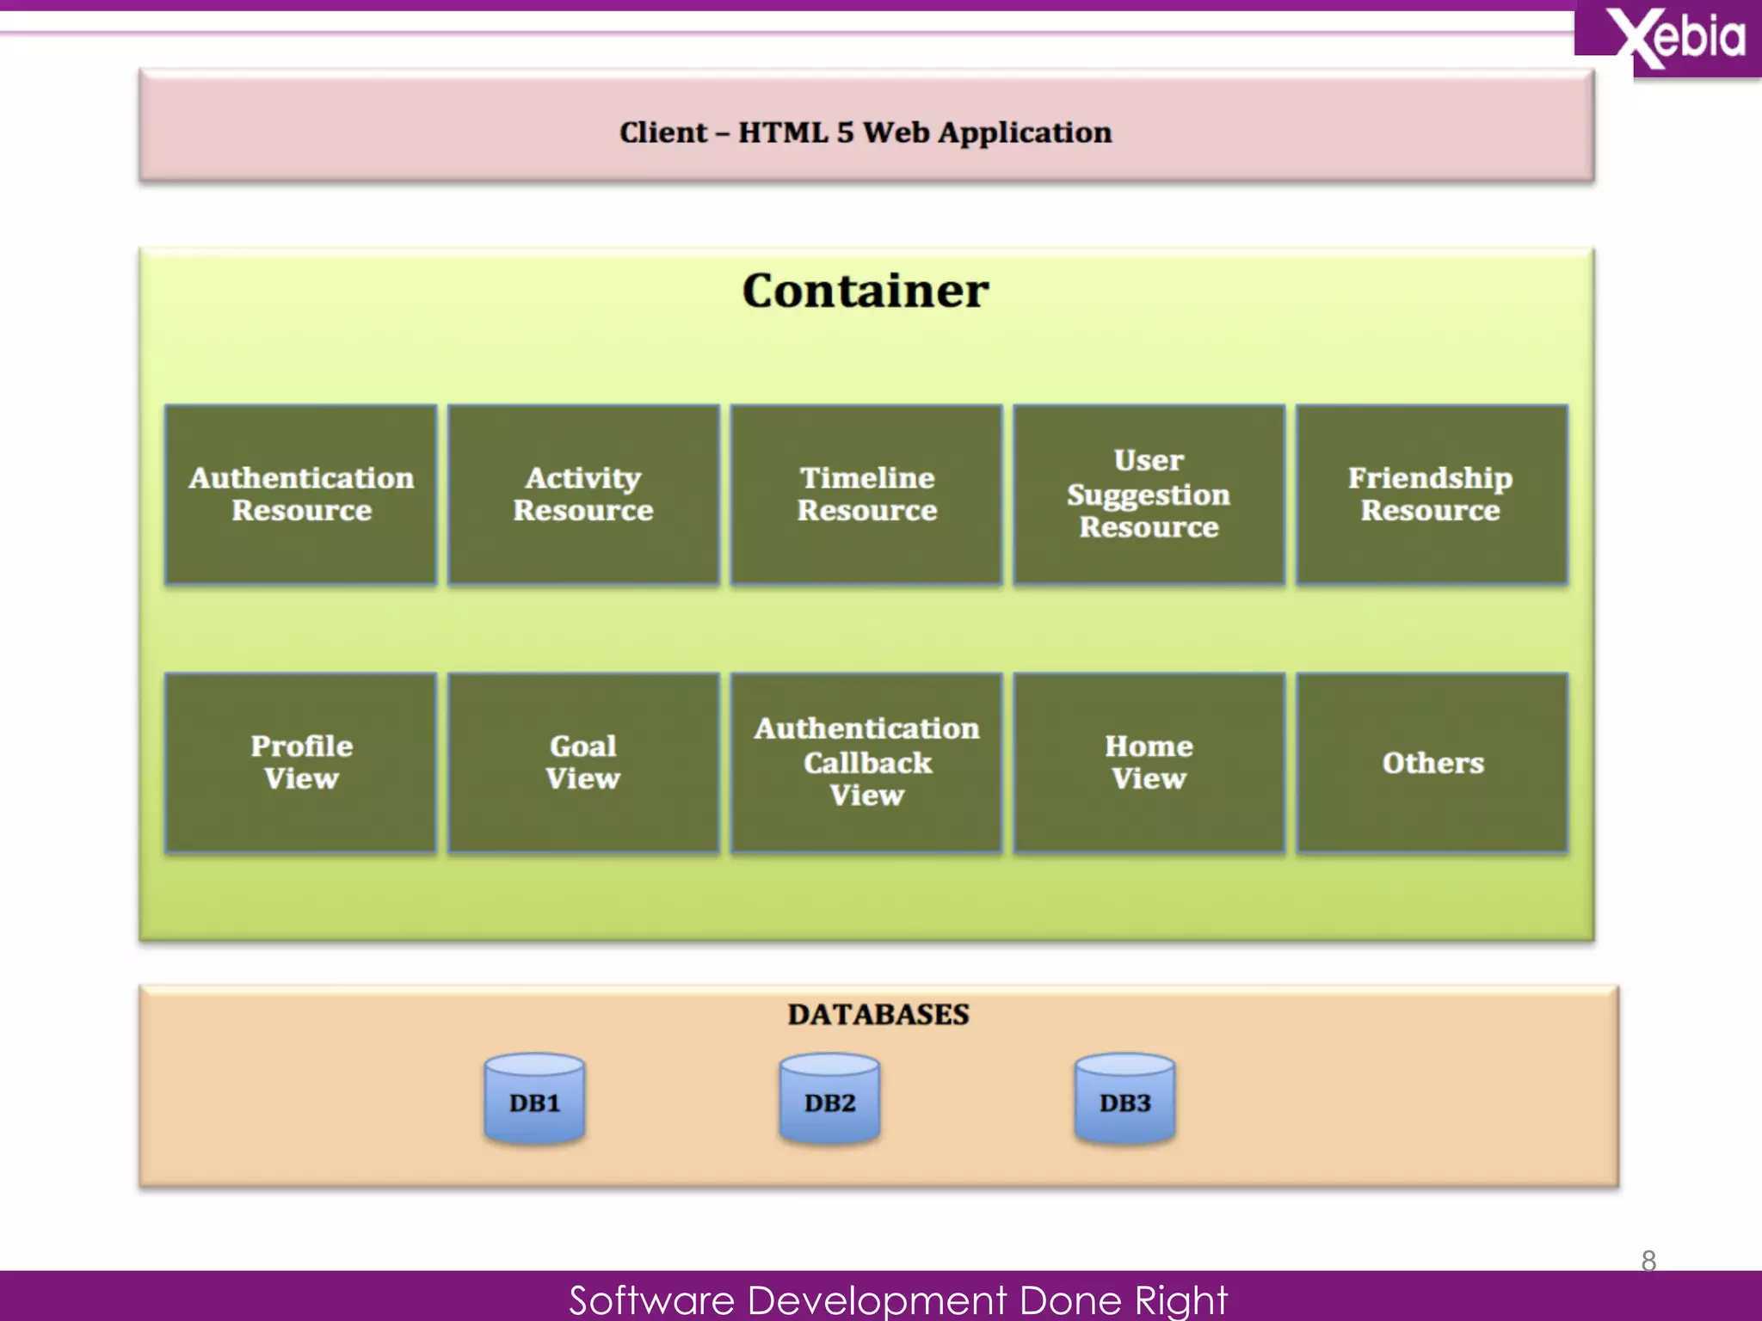Viewport: 1762px width, 1321px height.
Task: Click the Profile View box
Action: click(x=301, y=763)
